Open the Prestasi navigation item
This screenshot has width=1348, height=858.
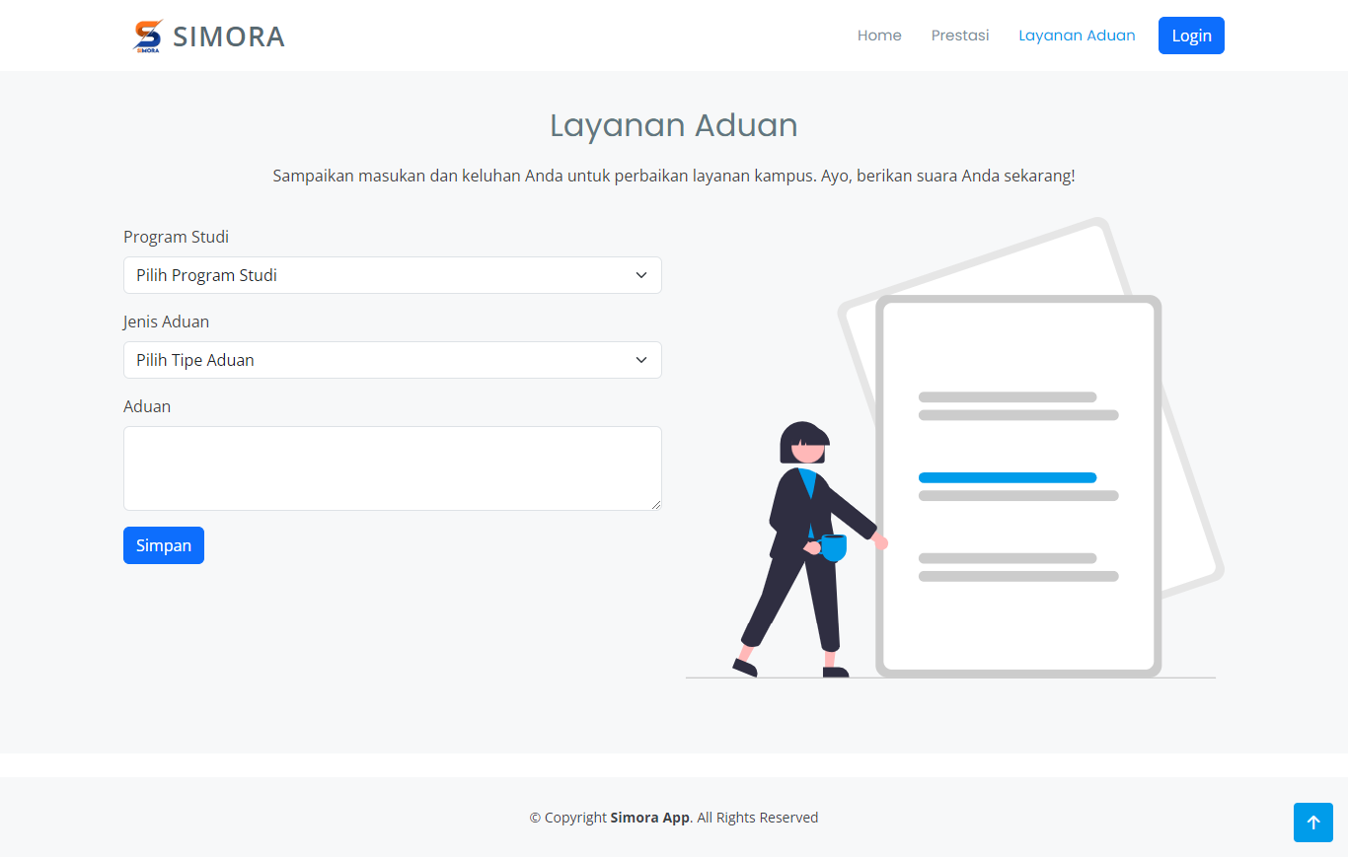(x=959, y=36)
